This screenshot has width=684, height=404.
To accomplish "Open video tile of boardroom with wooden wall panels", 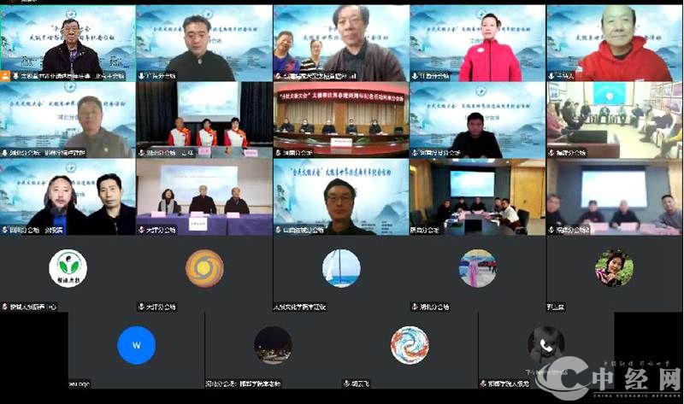I will coord(478,197).
